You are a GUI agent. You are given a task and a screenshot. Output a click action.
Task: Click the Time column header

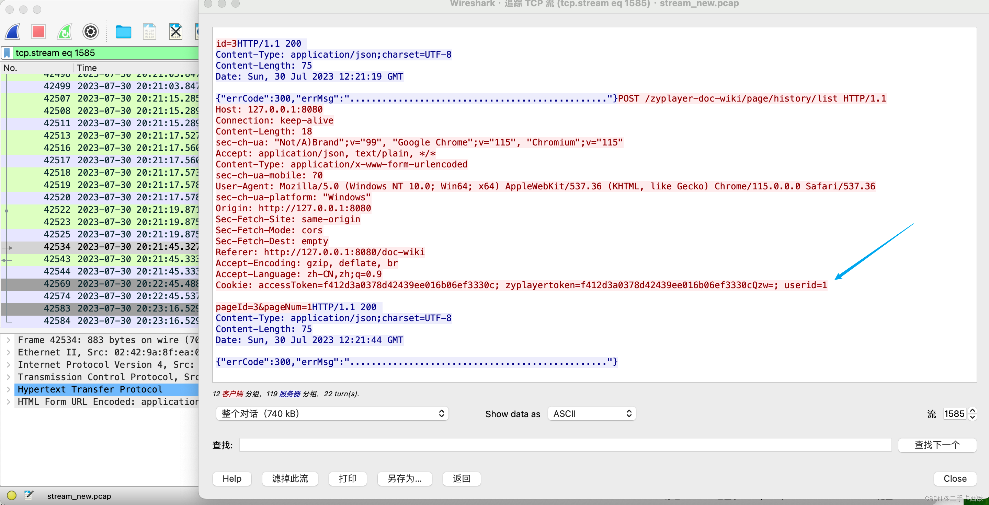(x=87, y=68)
